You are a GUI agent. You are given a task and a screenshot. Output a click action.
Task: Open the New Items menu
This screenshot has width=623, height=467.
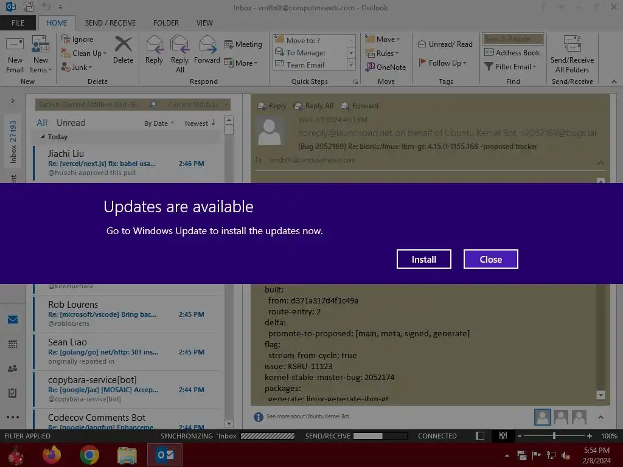coord(41,55)
